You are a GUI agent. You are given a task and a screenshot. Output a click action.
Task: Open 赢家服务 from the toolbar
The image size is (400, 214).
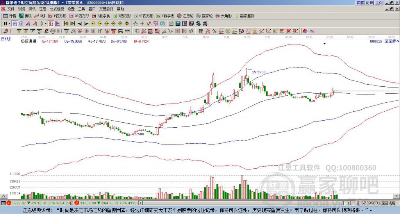click(x=245, y=16)
